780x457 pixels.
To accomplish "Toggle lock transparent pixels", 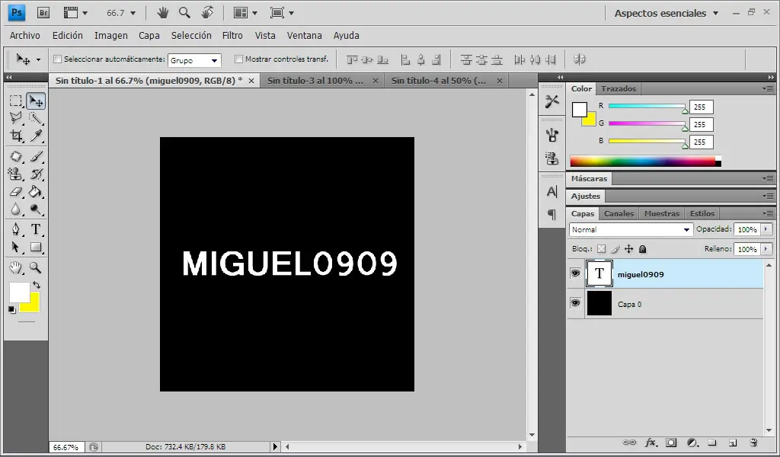I will point(602,249).
